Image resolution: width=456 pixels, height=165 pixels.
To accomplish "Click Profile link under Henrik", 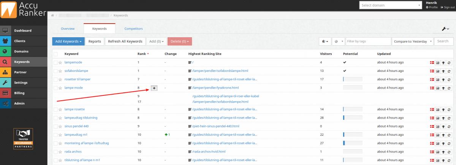I will (x=432, y=7).
